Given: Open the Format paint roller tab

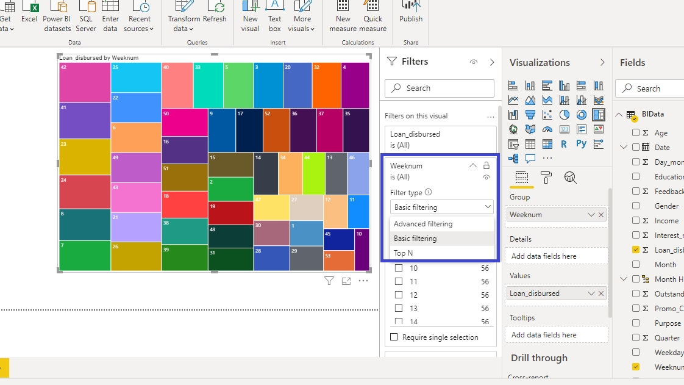Looking at the screenshot, I should pos(546,178).
